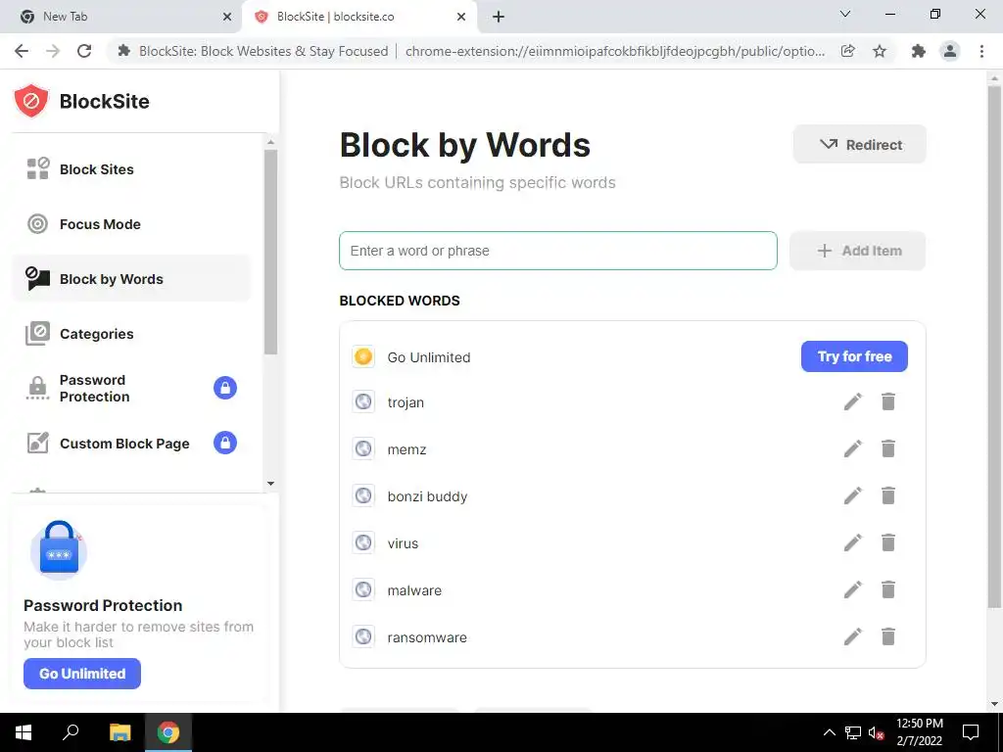Delete the memz blocked word

click(887, 448)
